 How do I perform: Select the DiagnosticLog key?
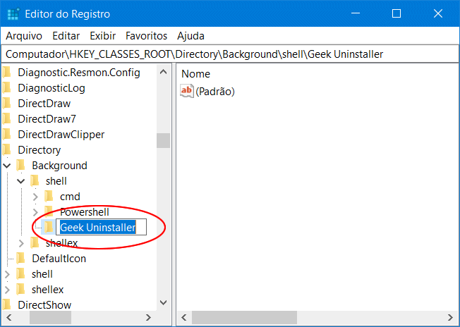point(51,88)
